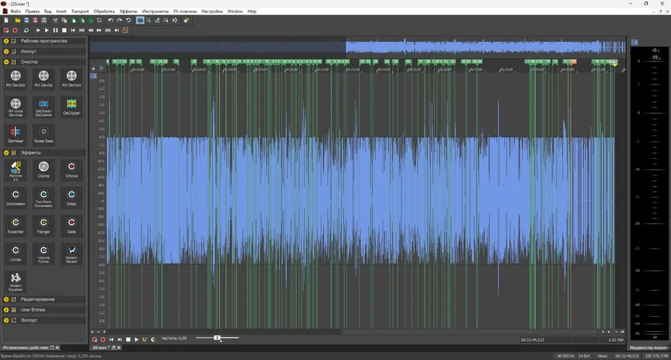Viewport: 671px width, 360px height.
Task: Expand the Экспорт section
Action: point(6,320)
